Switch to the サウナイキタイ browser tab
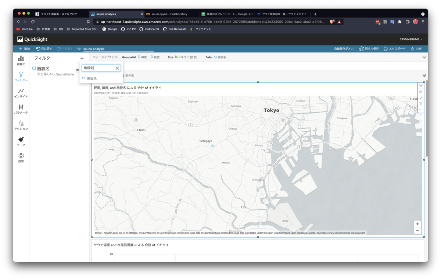This screenshot has height=279, width=441. click(x=282, y=14)
